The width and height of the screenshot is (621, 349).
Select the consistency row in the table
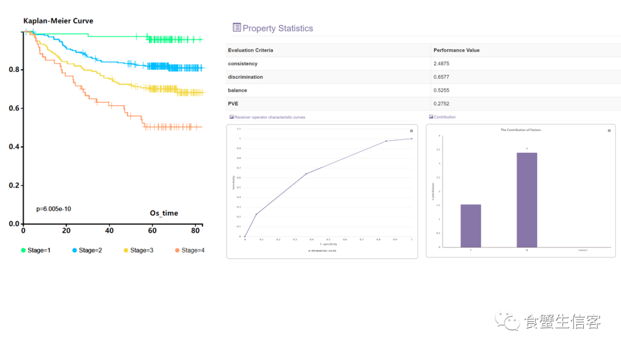[243, 64]
